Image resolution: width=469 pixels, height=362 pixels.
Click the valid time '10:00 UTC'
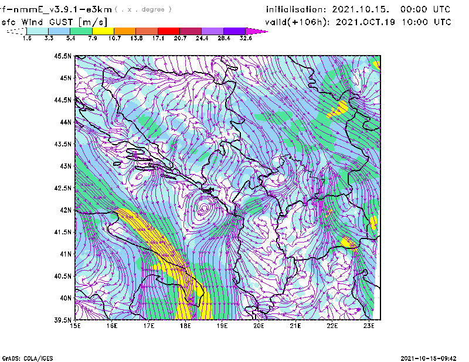coord(426,22)
